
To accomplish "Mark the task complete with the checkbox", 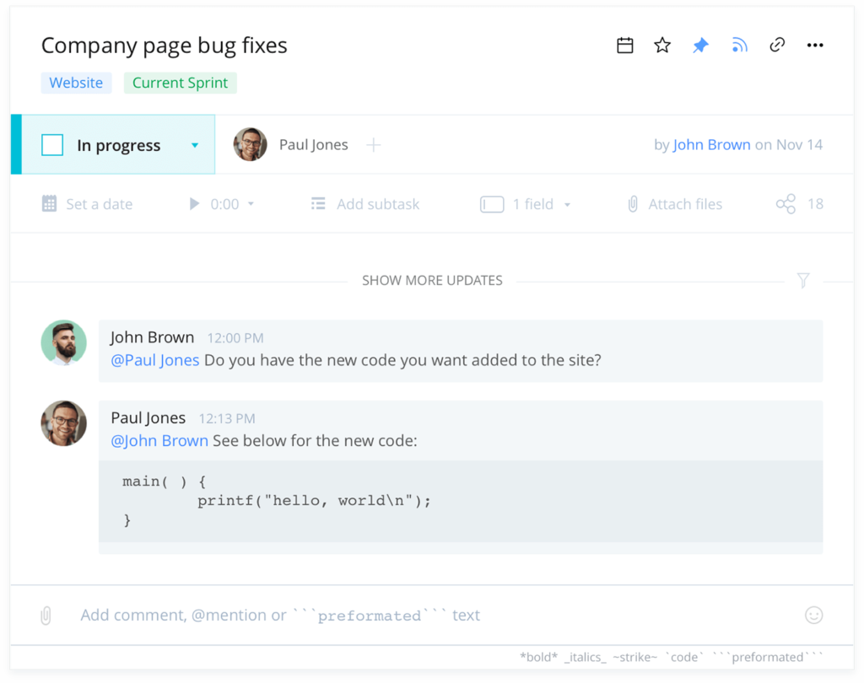I will [52, 145].
